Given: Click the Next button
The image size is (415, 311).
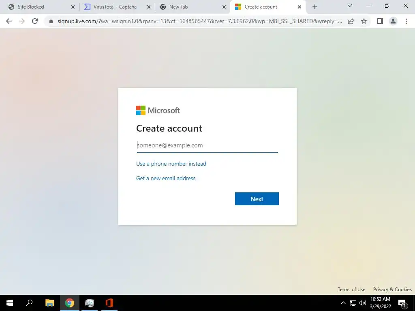Looking at the screenshot, I should tap(257, 199).
